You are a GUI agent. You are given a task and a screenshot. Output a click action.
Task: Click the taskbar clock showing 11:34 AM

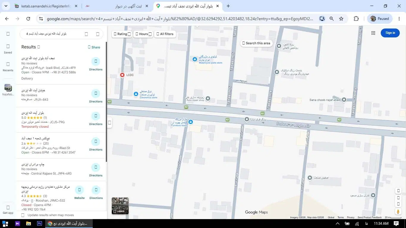(381, 224)
